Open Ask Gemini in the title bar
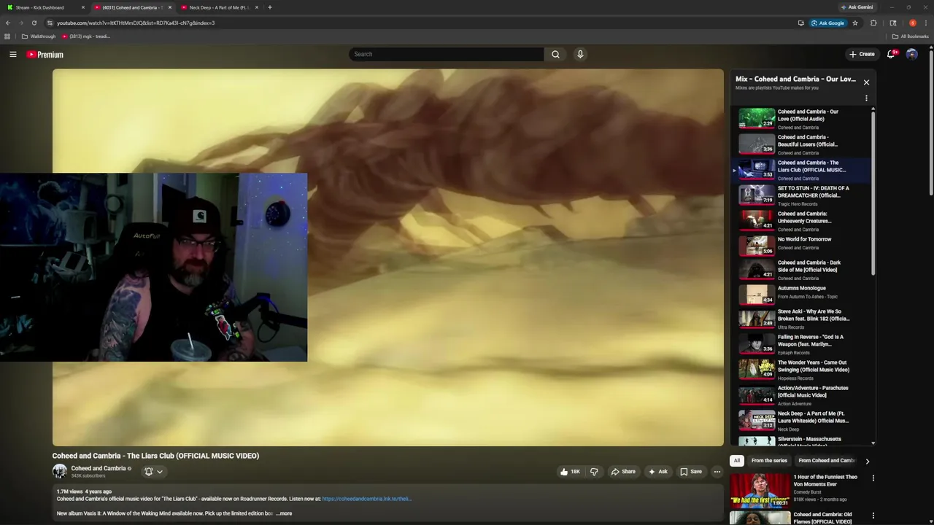Screen dimensions: 934x525 (857, 7)
